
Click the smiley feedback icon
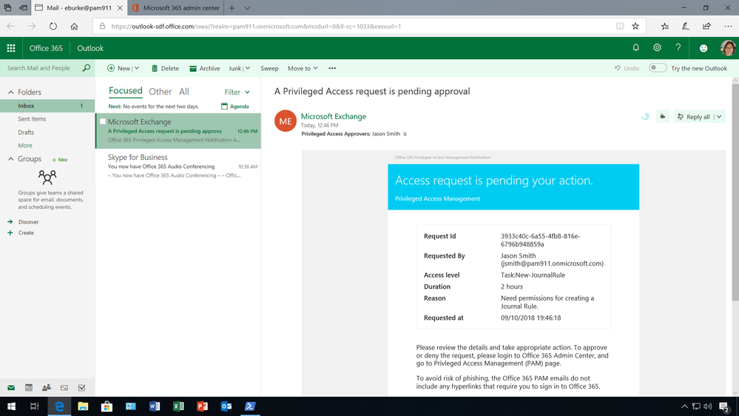(x=703, y=48)
